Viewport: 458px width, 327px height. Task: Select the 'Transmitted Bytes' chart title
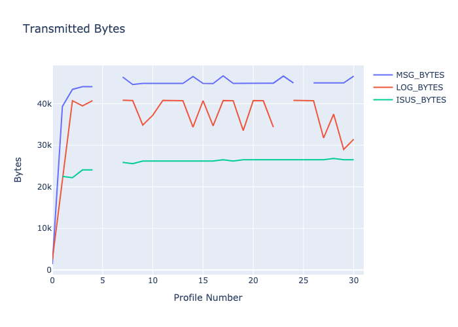74,29
